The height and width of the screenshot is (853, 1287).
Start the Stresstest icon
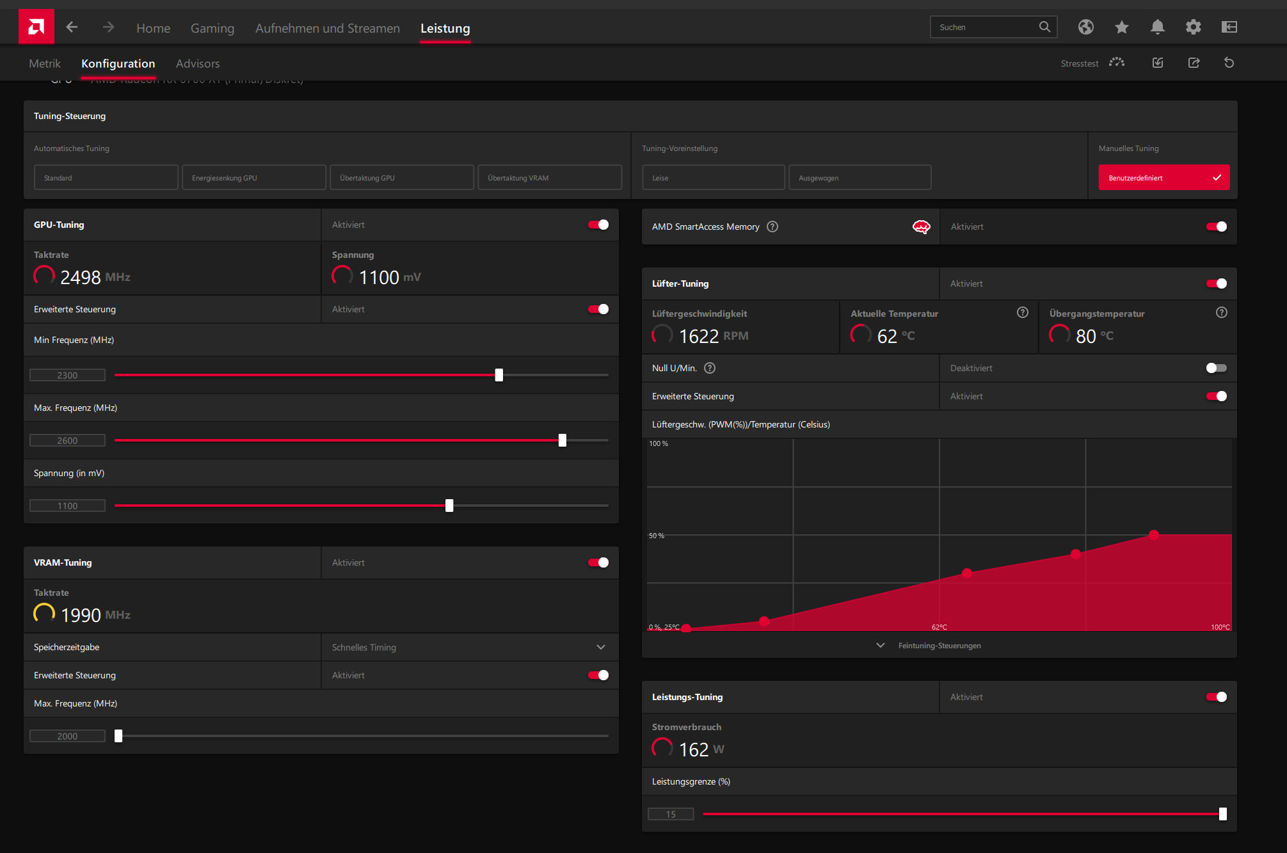1117,63
